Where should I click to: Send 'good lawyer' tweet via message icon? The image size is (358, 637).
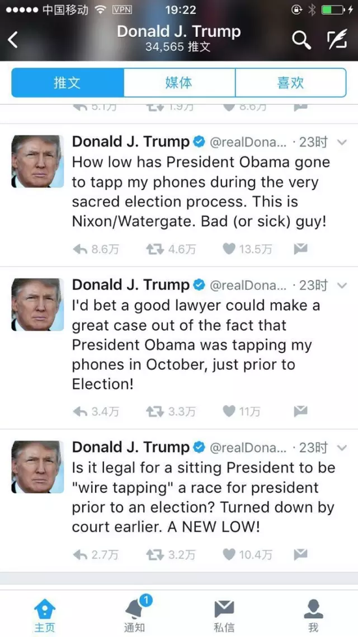301,411
